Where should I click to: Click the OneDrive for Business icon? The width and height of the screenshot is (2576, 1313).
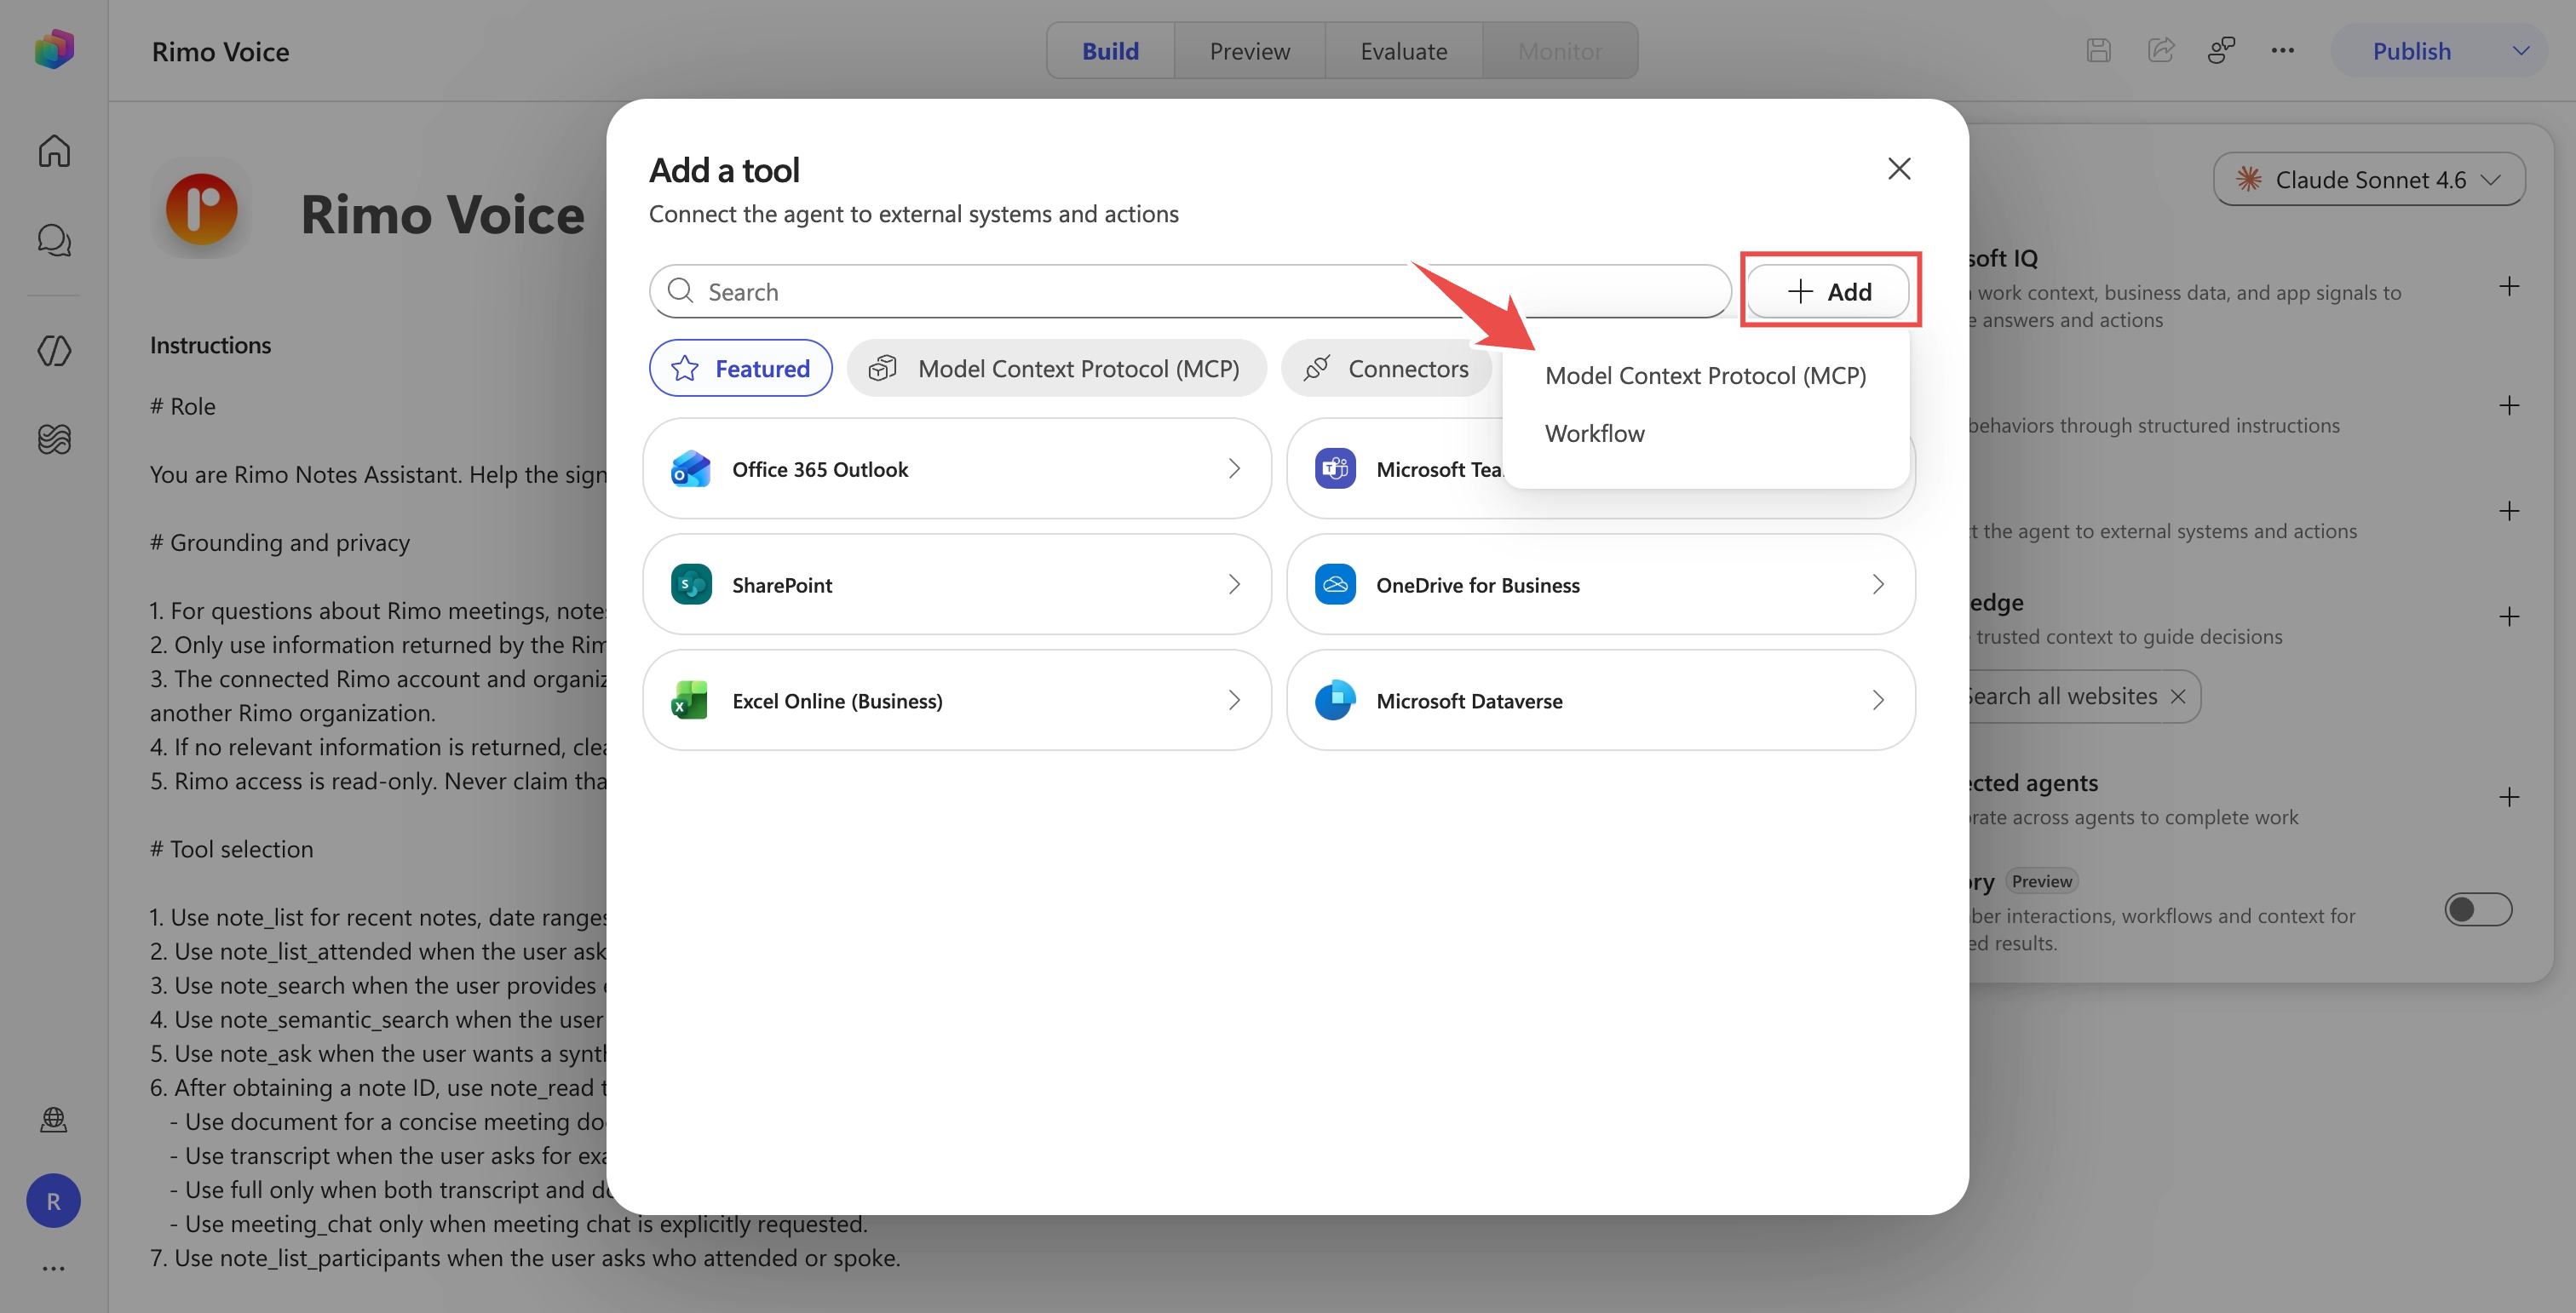pyautogui.click(x=1335, y=585)
